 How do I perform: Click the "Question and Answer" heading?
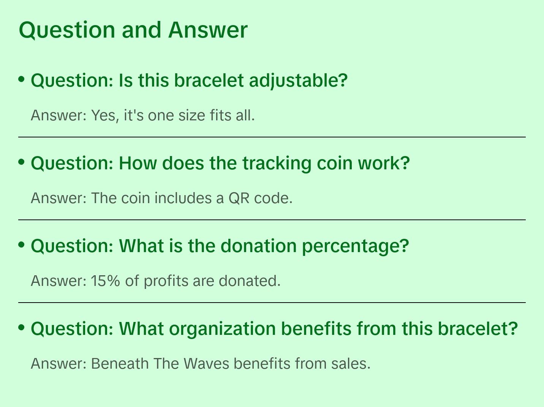pos(133,30)
